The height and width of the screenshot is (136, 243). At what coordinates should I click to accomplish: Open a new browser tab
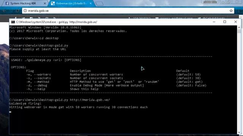click(99, 3)
